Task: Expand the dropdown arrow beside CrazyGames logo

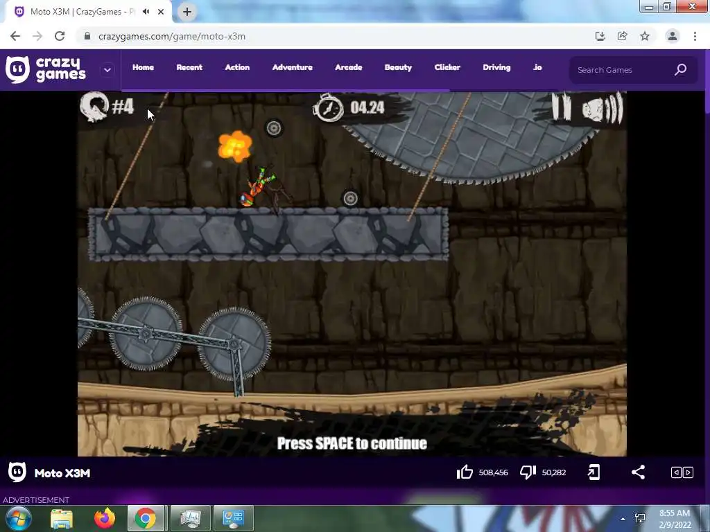Action: pos(107,70)
